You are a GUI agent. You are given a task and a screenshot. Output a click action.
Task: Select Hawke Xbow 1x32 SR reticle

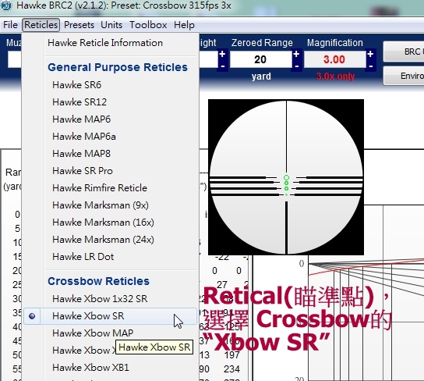100,299
